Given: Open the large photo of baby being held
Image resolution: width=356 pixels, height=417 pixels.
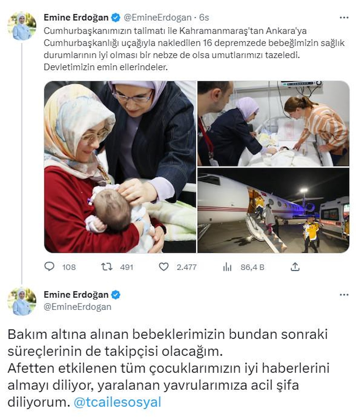Looking at the screenshot, I should click(120, 167).
